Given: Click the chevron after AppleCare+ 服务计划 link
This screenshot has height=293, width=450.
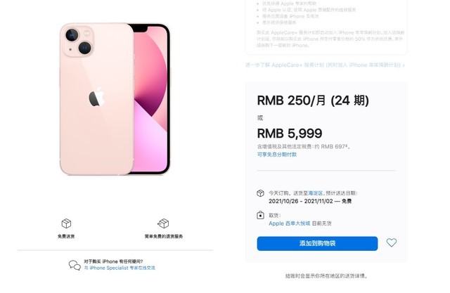Looking at the screenshot, I should coord(404,65).
